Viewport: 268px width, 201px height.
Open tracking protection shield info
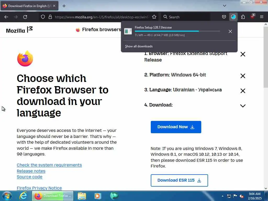(x=43, y=17)
